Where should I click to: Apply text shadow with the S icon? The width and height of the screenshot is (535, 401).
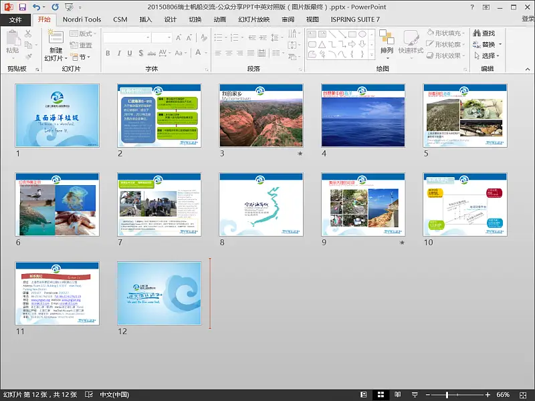pos(141,53)
